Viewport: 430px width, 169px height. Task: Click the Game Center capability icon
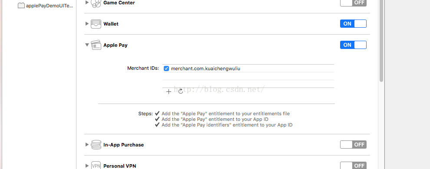pos(96,3)
